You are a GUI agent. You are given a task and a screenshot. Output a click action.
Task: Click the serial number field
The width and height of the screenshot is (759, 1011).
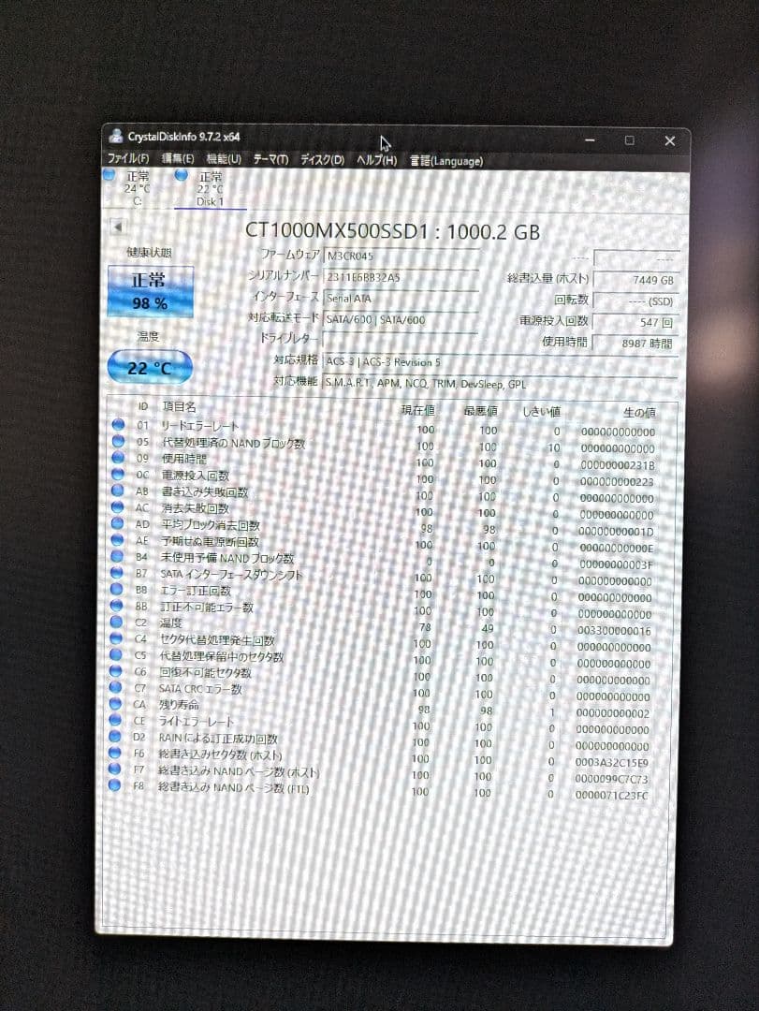tap(401, 277)
